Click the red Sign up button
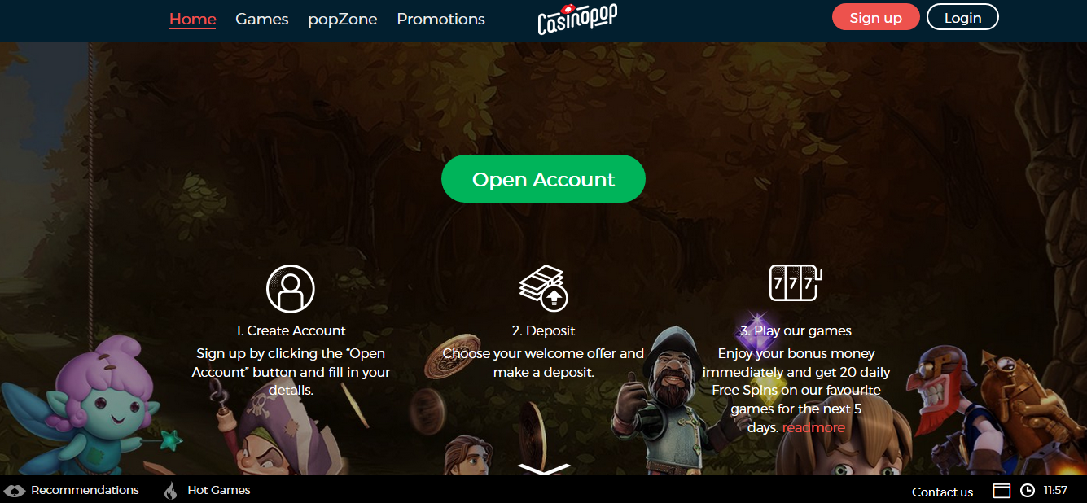This screenshot has height=503, width=1087. tap(876, 17)
